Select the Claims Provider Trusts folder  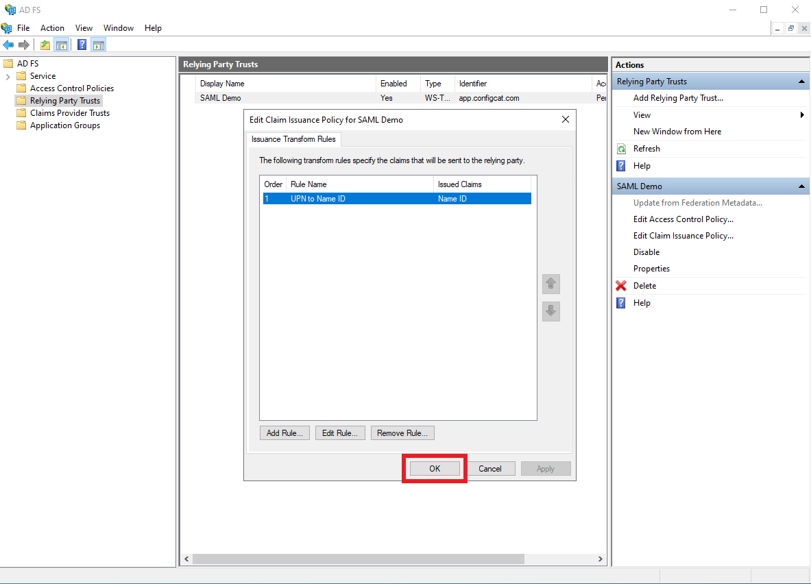(x=69, y=113)
